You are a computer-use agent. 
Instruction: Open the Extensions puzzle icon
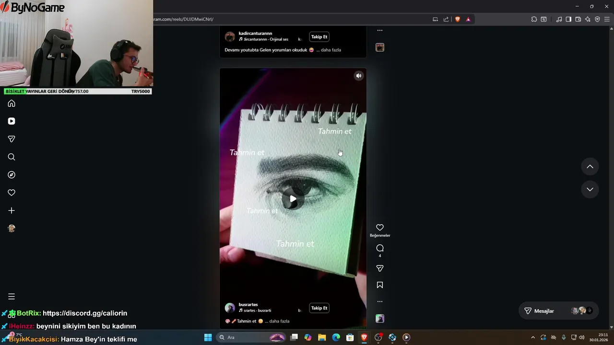click(x=534, y=19)
